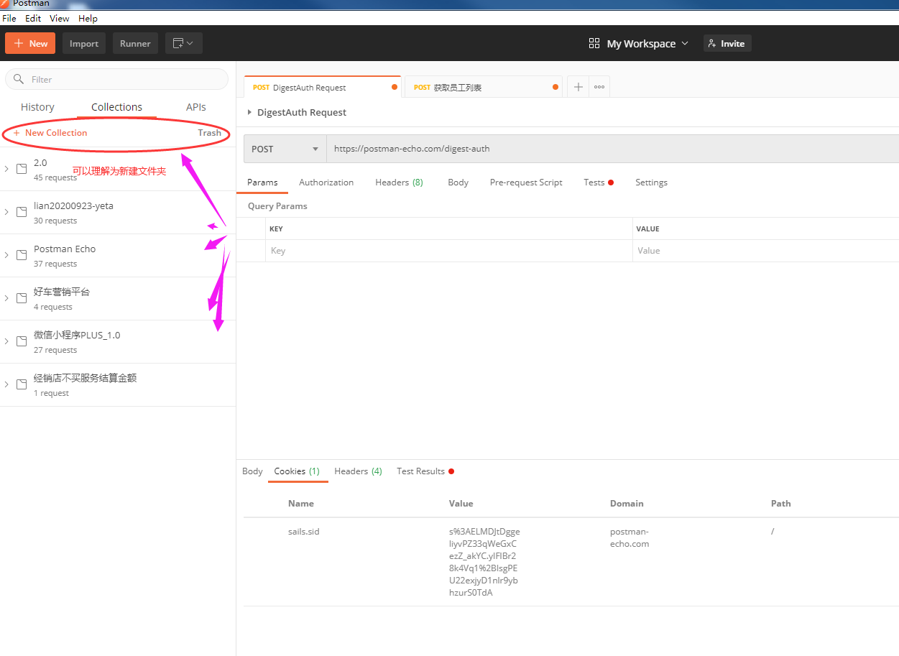Open the Edit menu

pos(33,18)
